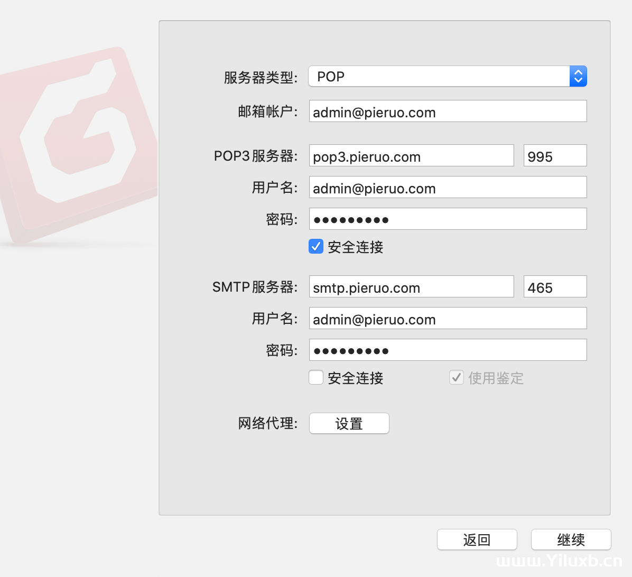Click the SMTP 密码 password field
Image resolution: width=632 pixels, height=577 pixels.
pyautogui.click(x=447, y=350)
